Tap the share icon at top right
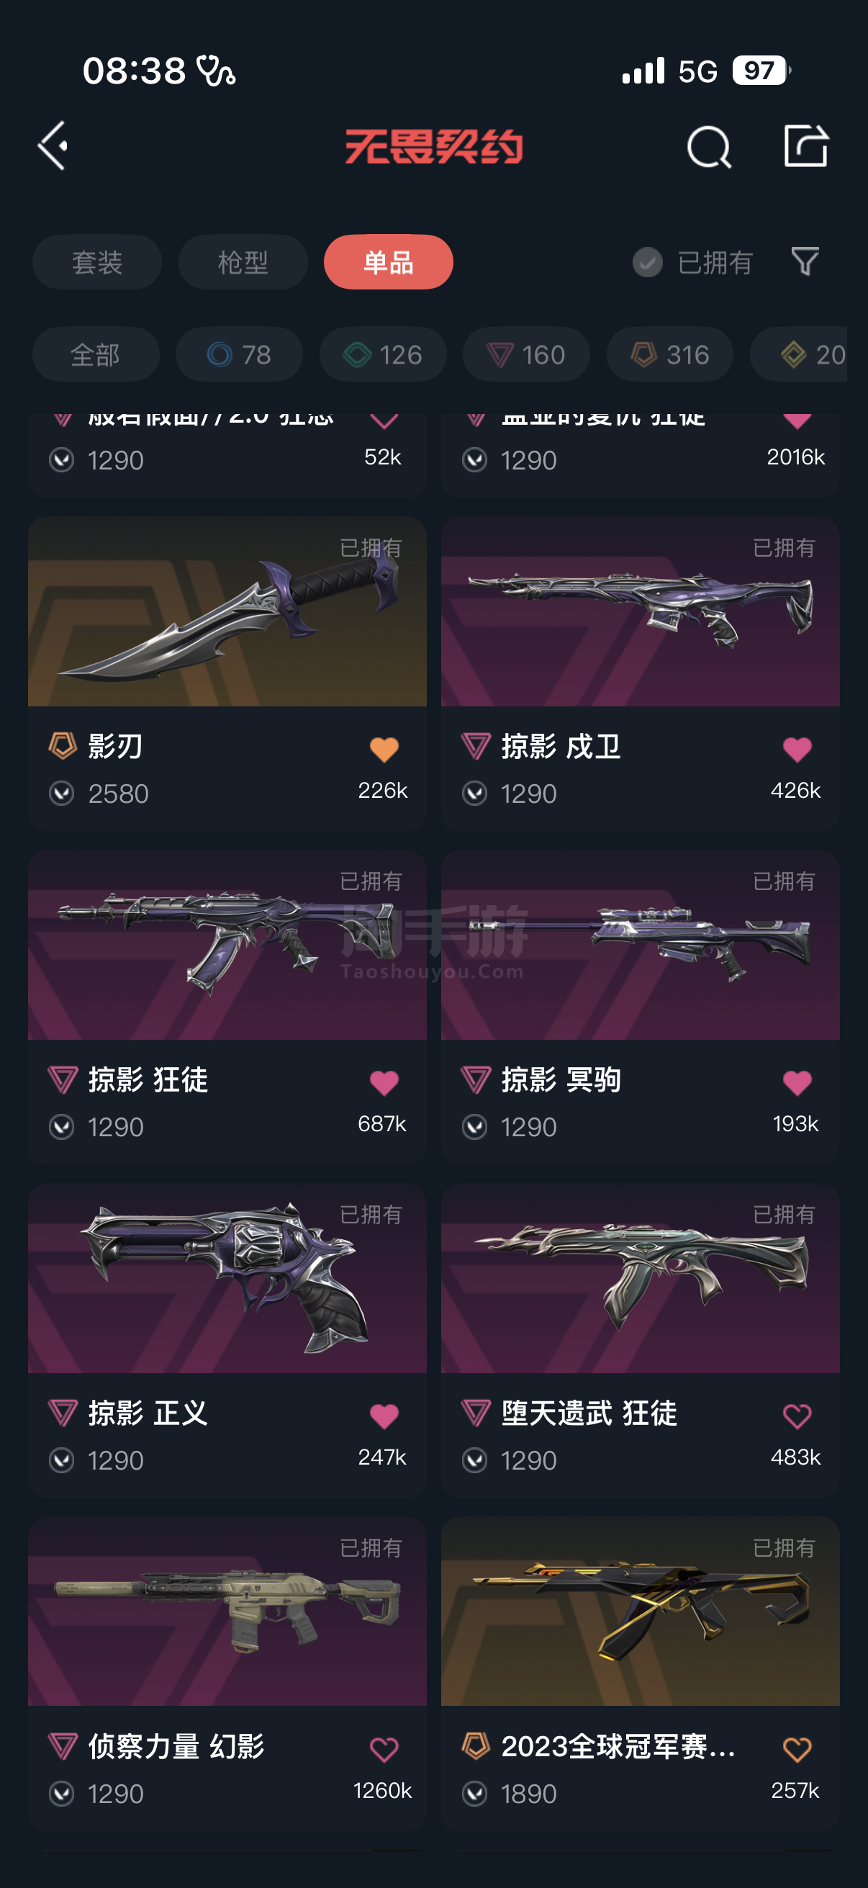 805,145
